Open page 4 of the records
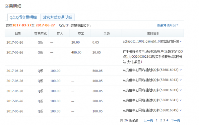 pos(167,120)
